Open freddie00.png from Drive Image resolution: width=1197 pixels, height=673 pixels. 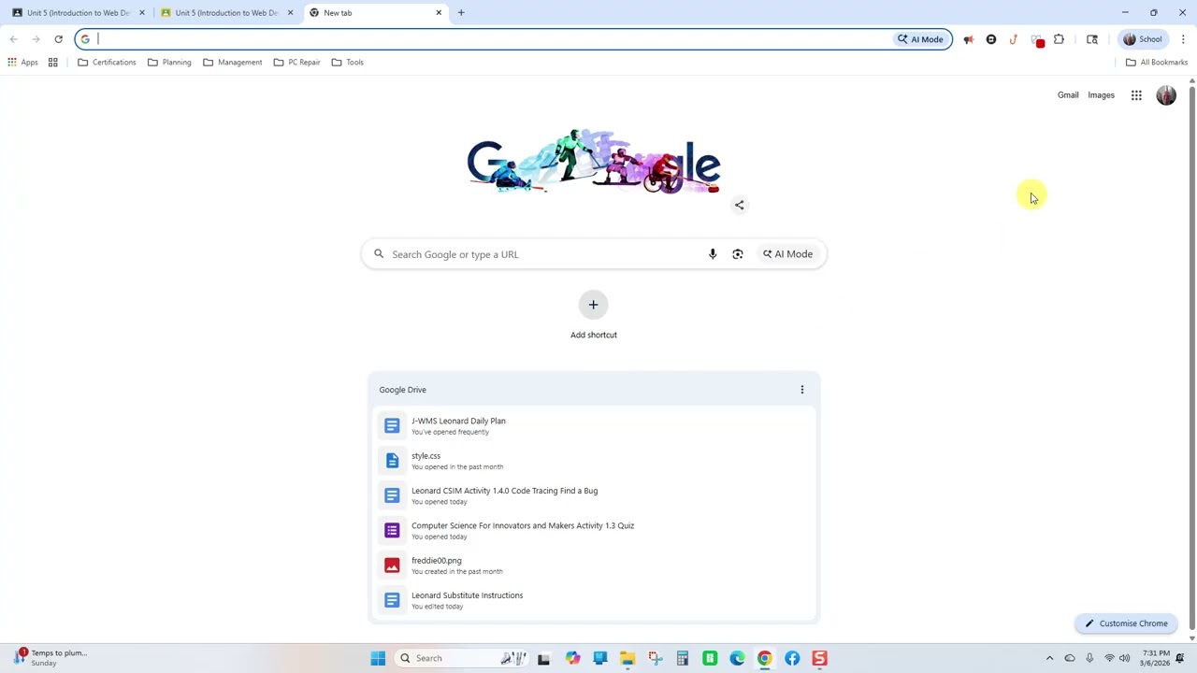pos(593,566)
